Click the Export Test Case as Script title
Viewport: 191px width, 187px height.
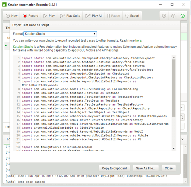(31, 25)
